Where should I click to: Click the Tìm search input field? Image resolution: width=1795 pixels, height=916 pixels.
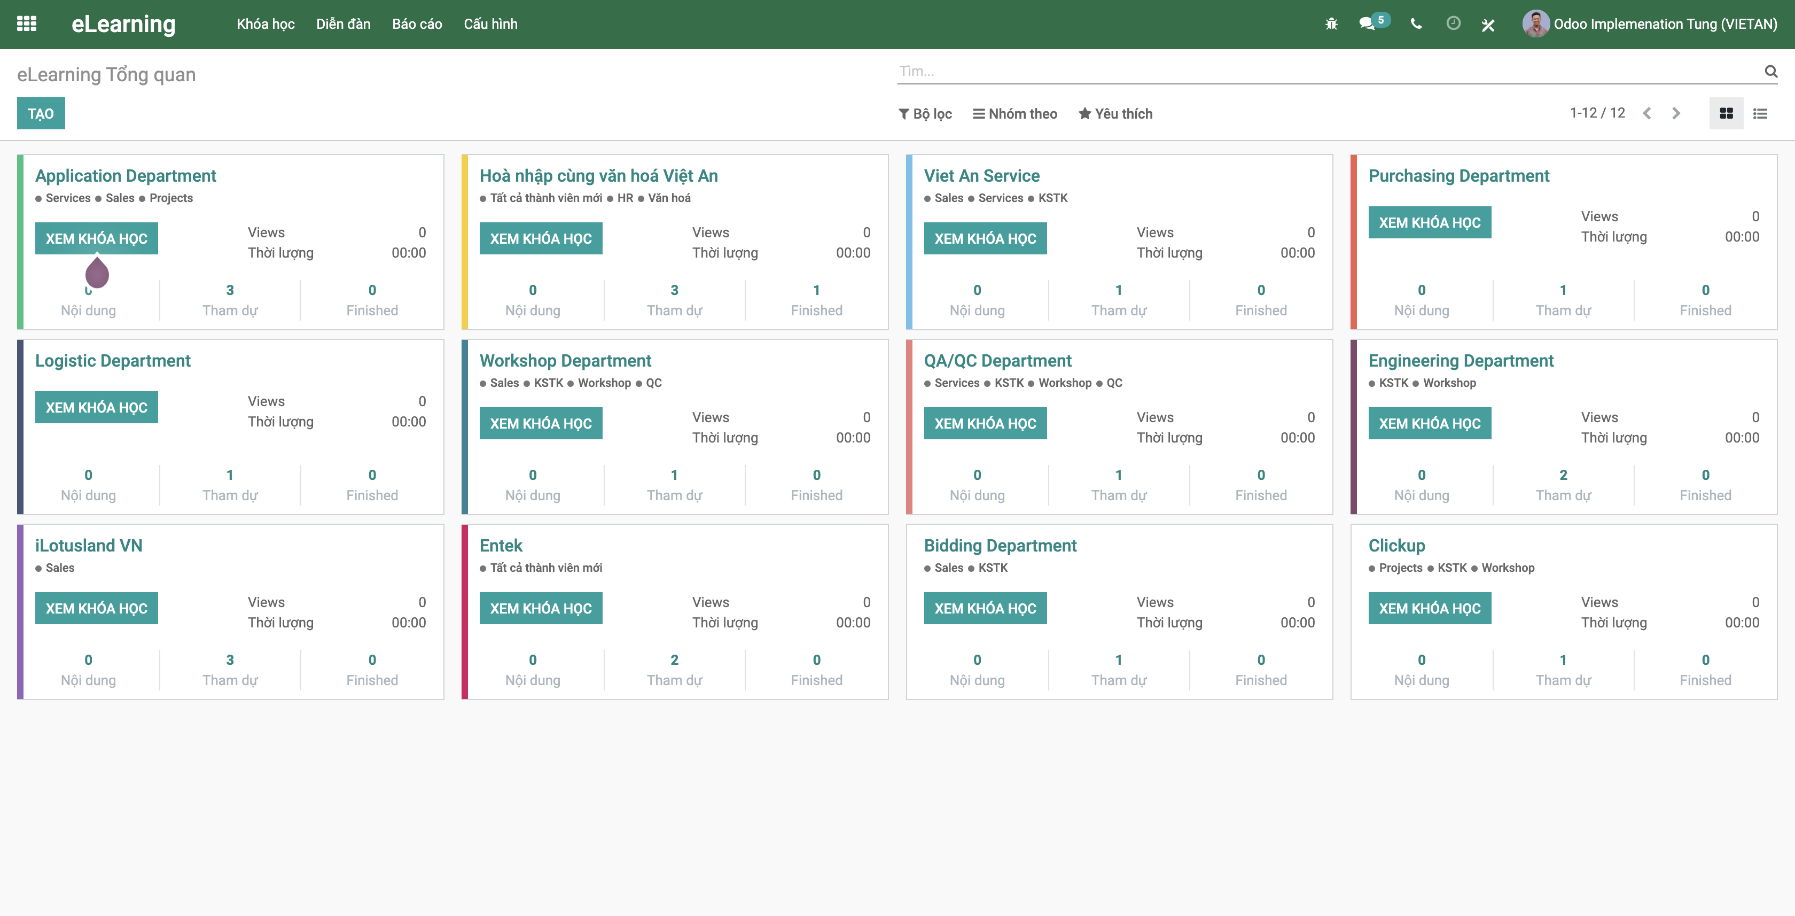coord(1324,71)
